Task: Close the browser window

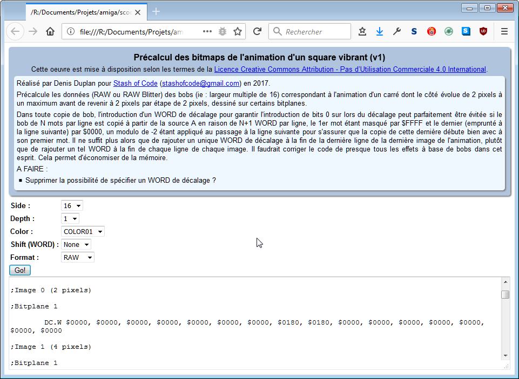Action: [x=505, y=8]
